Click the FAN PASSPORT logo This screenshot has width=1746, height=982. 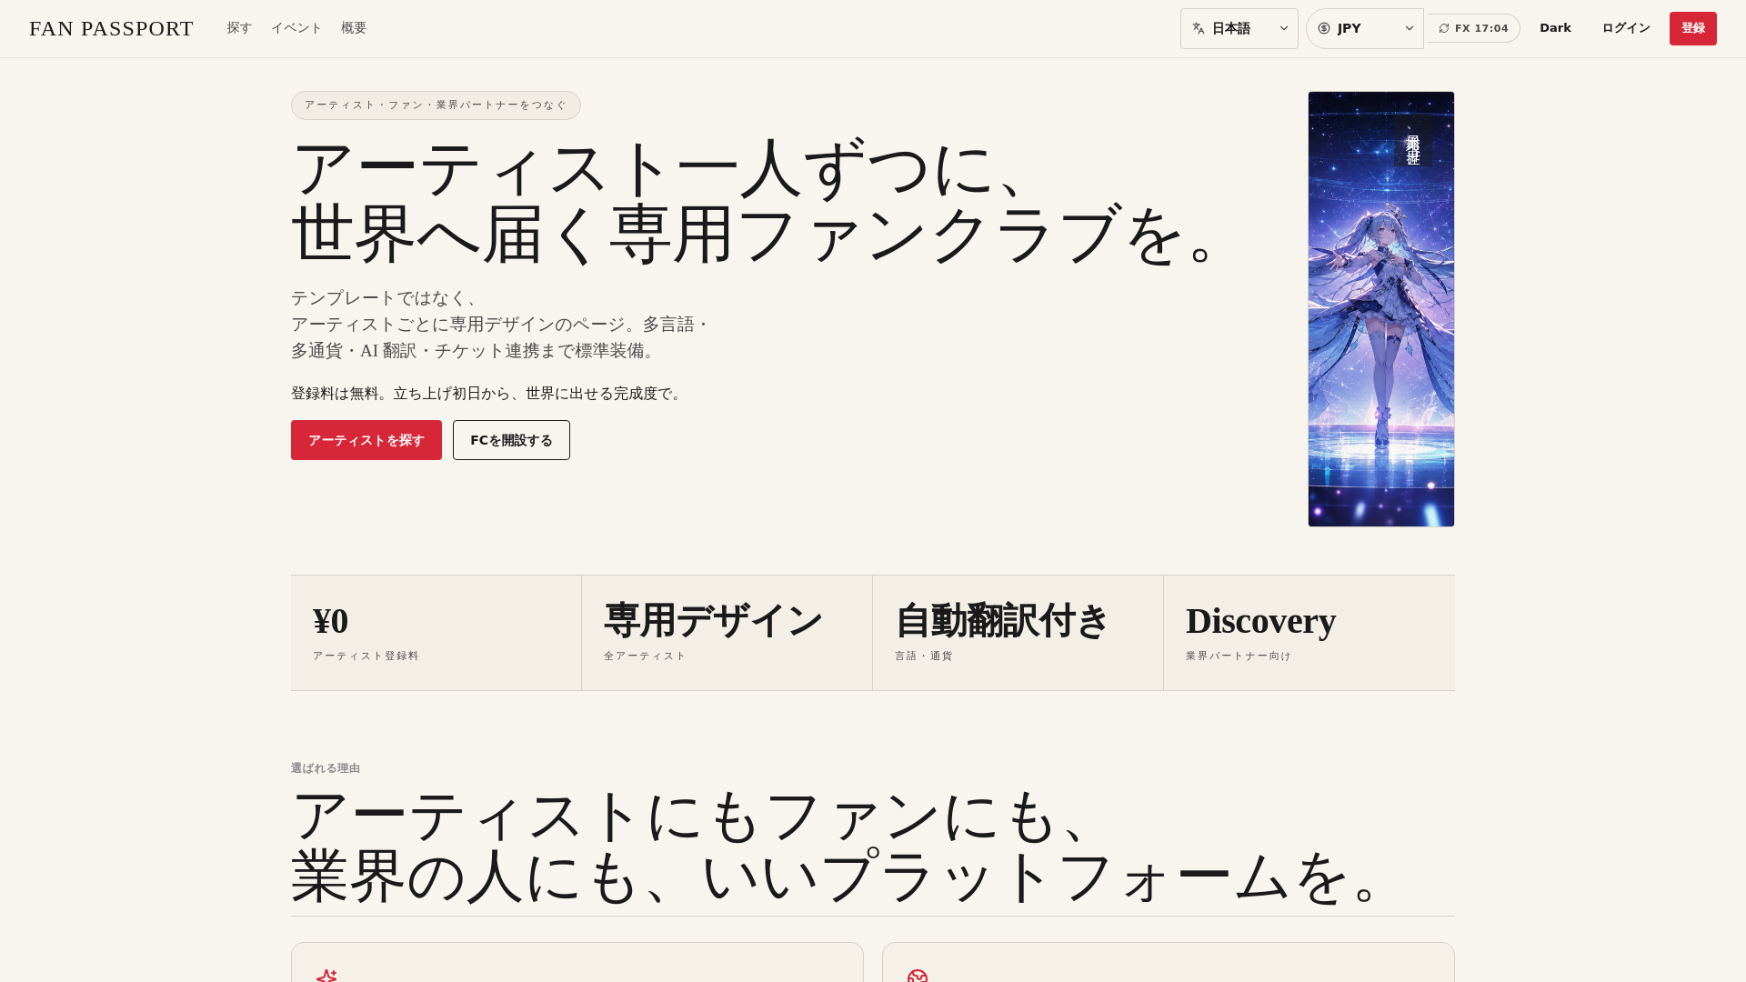point(111,28)
